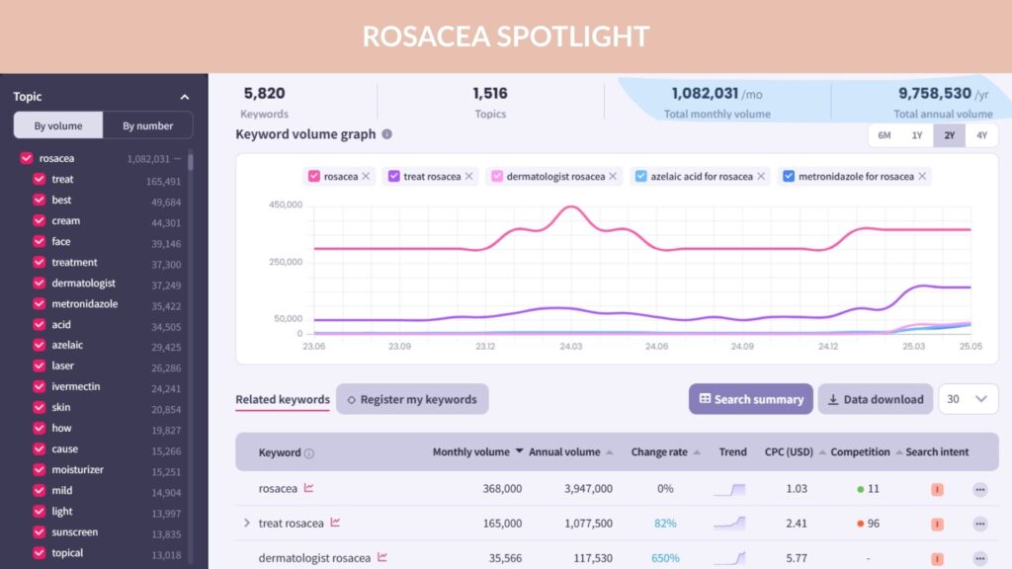Click the info icon next to Keyword header
1012x569 pixels.
coord(309,453)
